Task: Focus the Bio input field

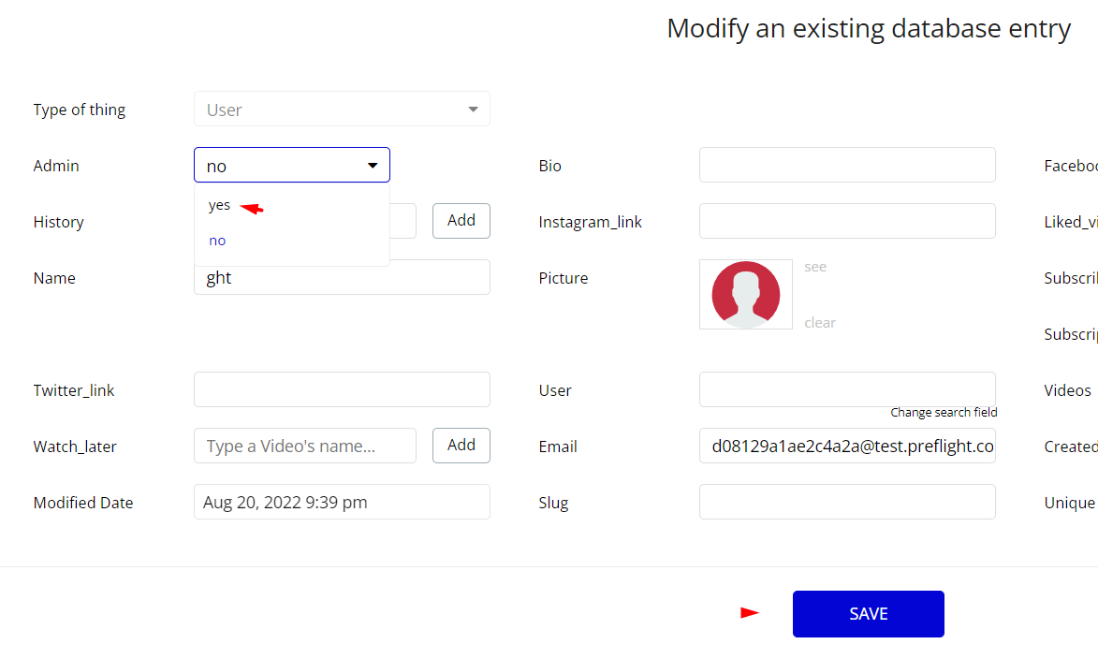Action: 847,166
